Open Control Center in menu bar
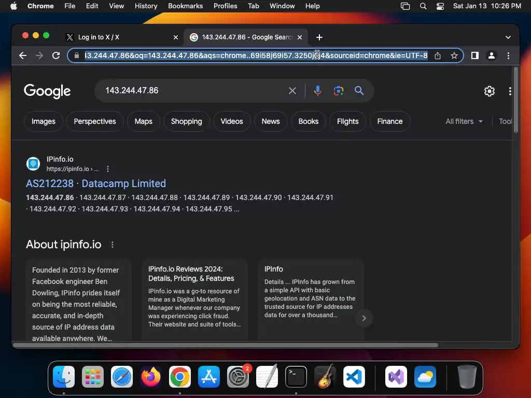531x398 pixels. tap(440, 6)
